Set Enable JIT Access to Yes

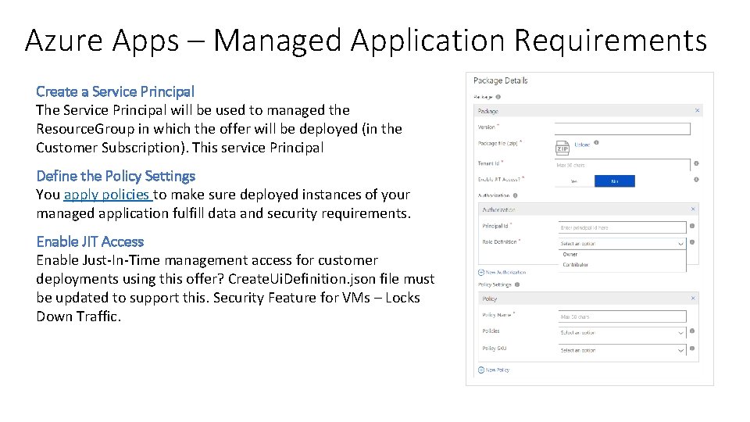(x=574, y=181)
